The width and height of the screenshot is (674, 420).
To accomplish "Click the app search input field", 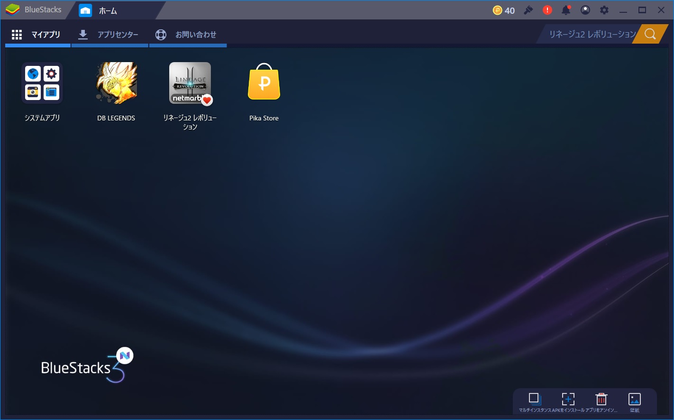I will coord(588,34).
